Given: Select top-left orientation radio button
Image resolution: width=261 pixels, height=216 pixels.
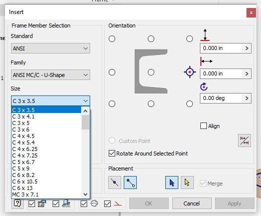Looking at the screenshot, I should coord(112,39).
